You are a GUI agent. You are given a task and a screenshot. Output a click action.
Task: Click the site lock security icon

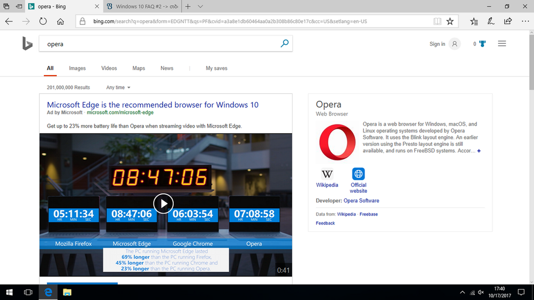click(x=82, y=21)
